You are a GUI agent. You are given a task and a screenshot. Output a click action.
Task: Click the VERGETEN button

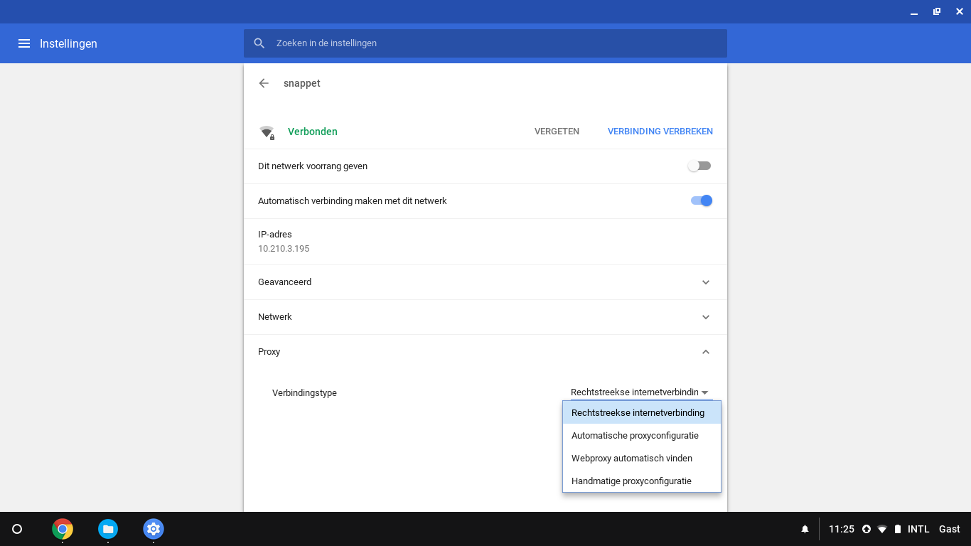coord(557,132)
